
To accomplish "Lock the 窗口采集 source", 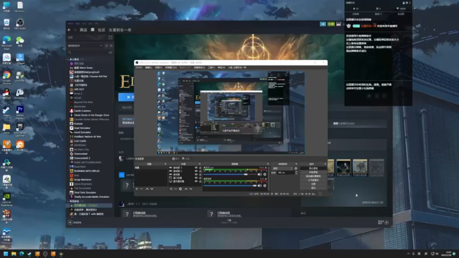I will tap(200, 178).
